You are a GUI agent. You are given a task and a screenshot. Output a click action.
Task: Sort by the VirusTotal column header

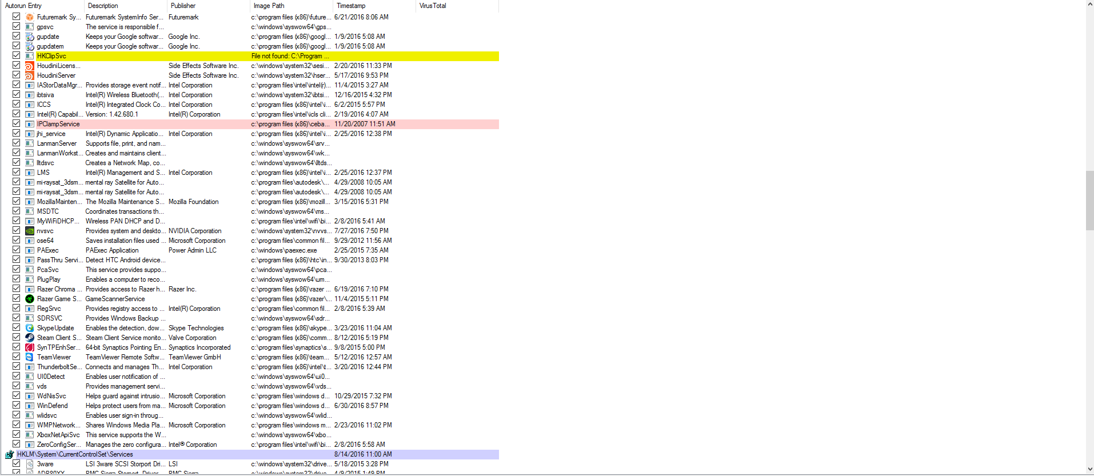457,6
